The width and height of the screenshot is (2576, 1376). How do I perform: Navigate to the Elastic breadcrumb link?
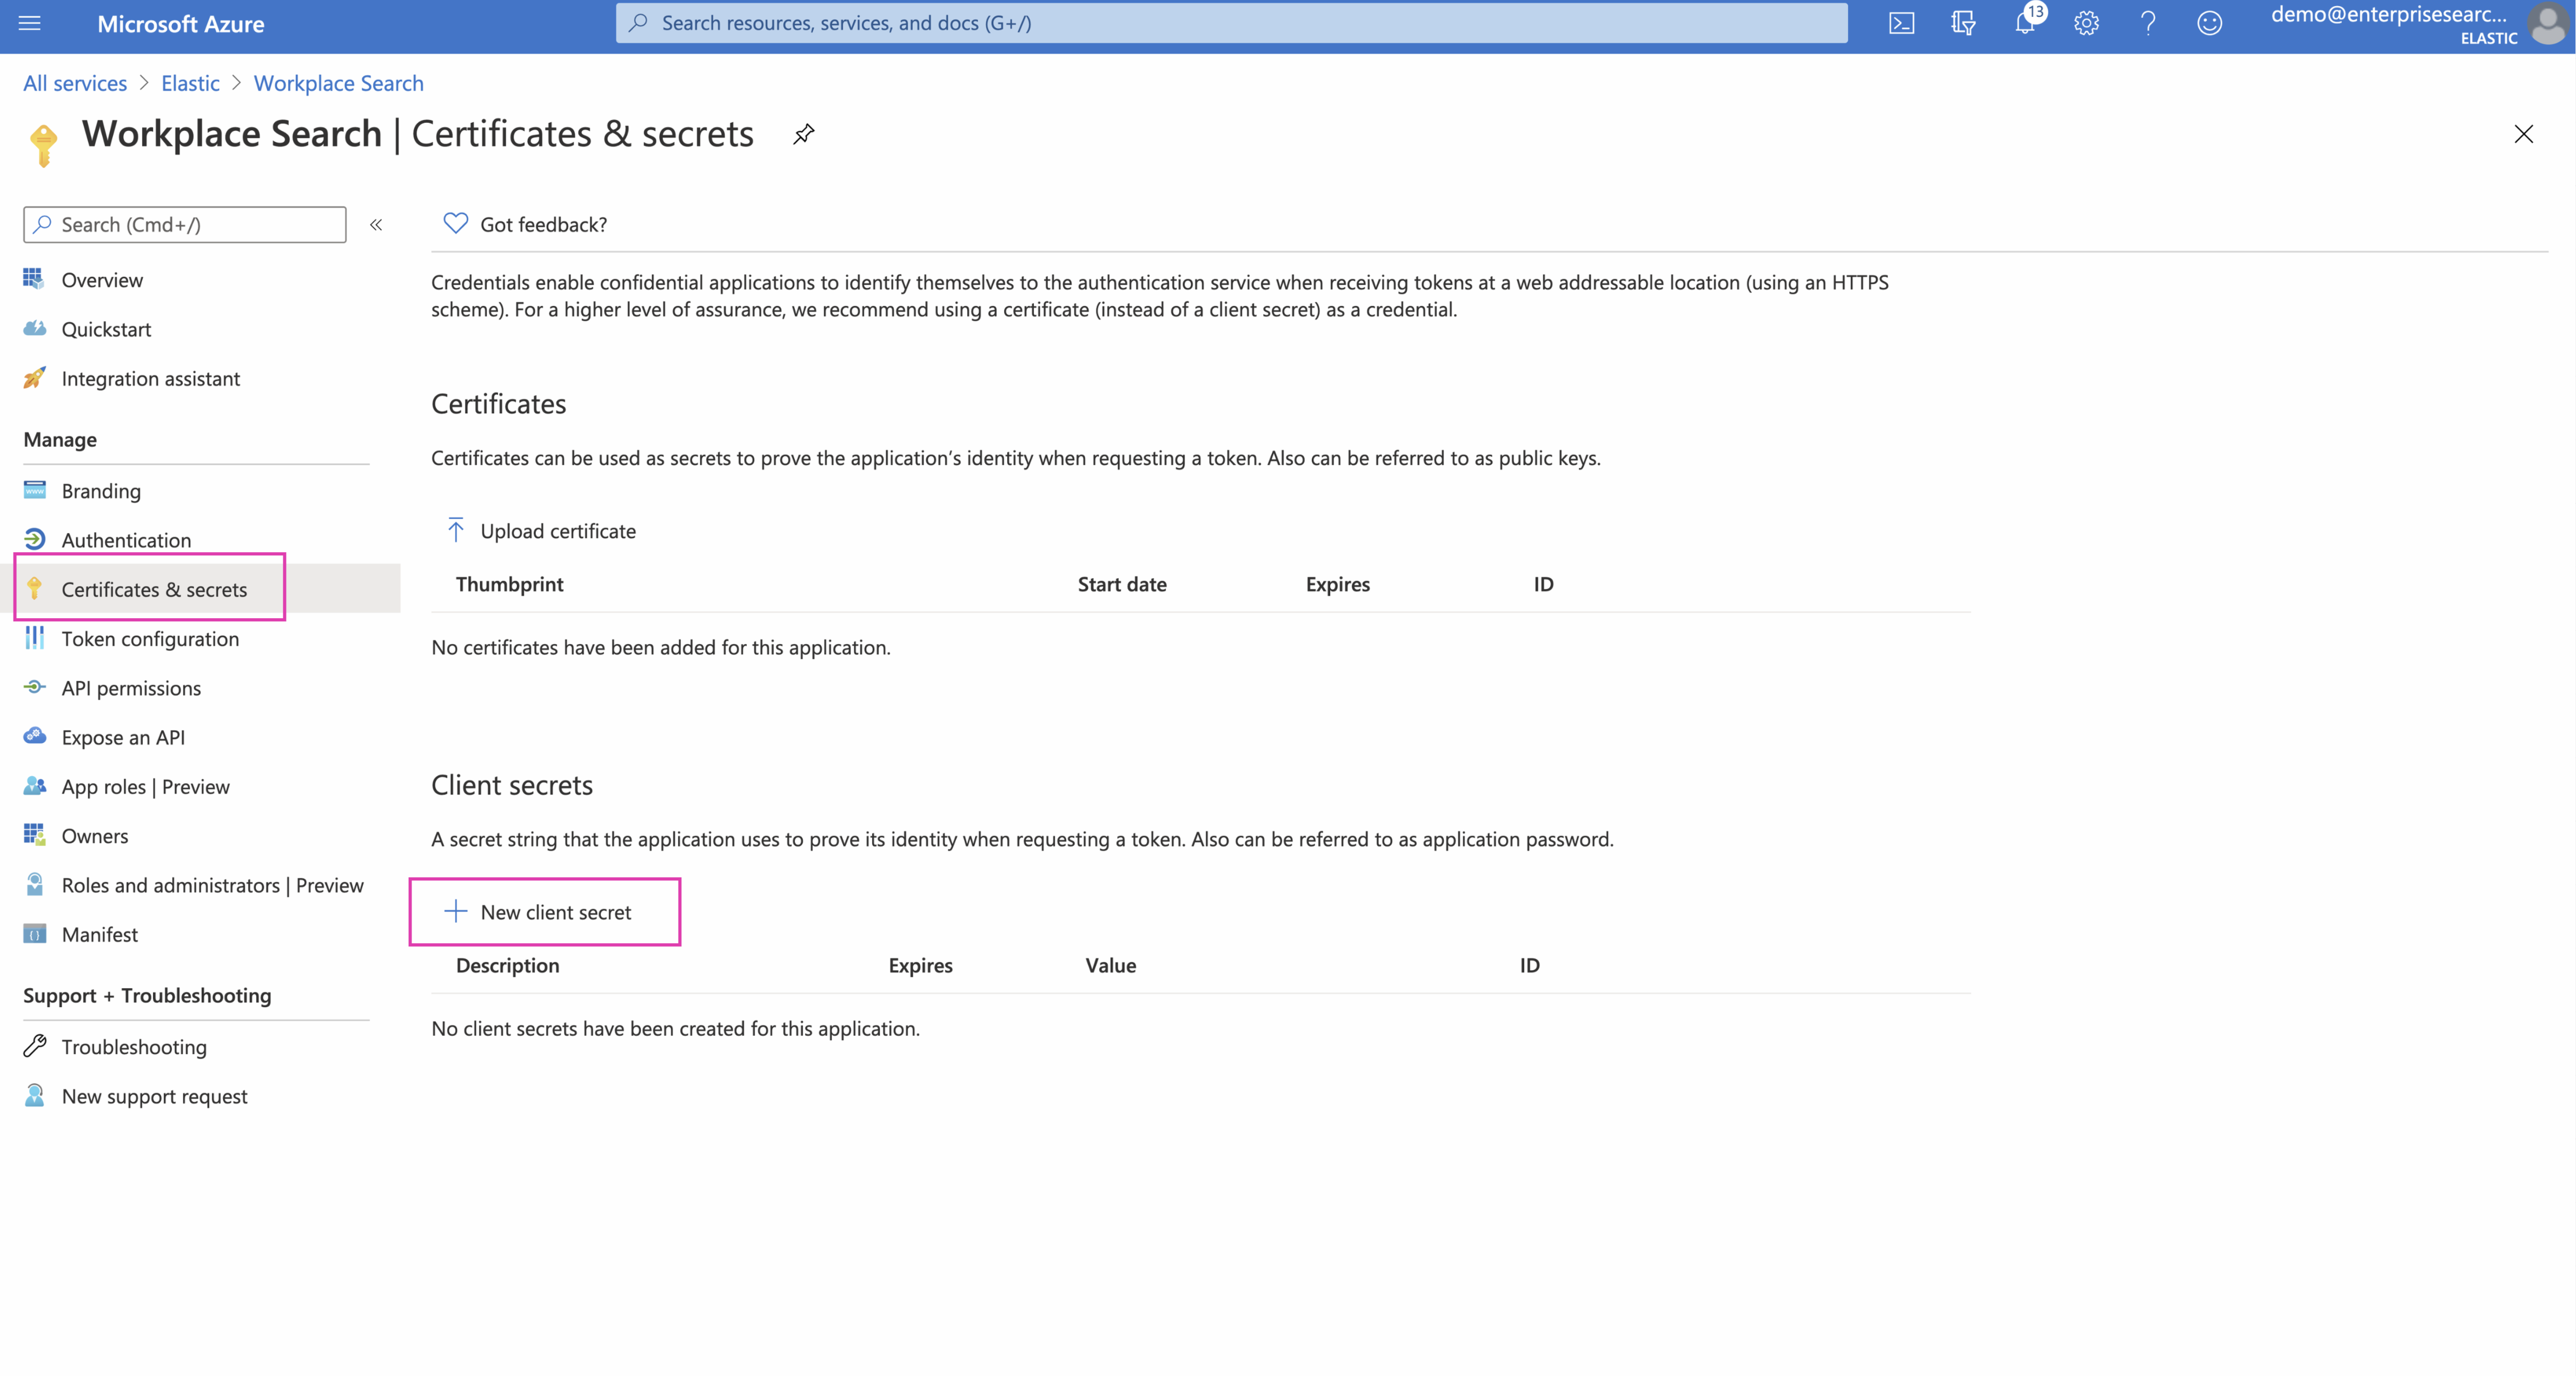click(x=190, y=83)
